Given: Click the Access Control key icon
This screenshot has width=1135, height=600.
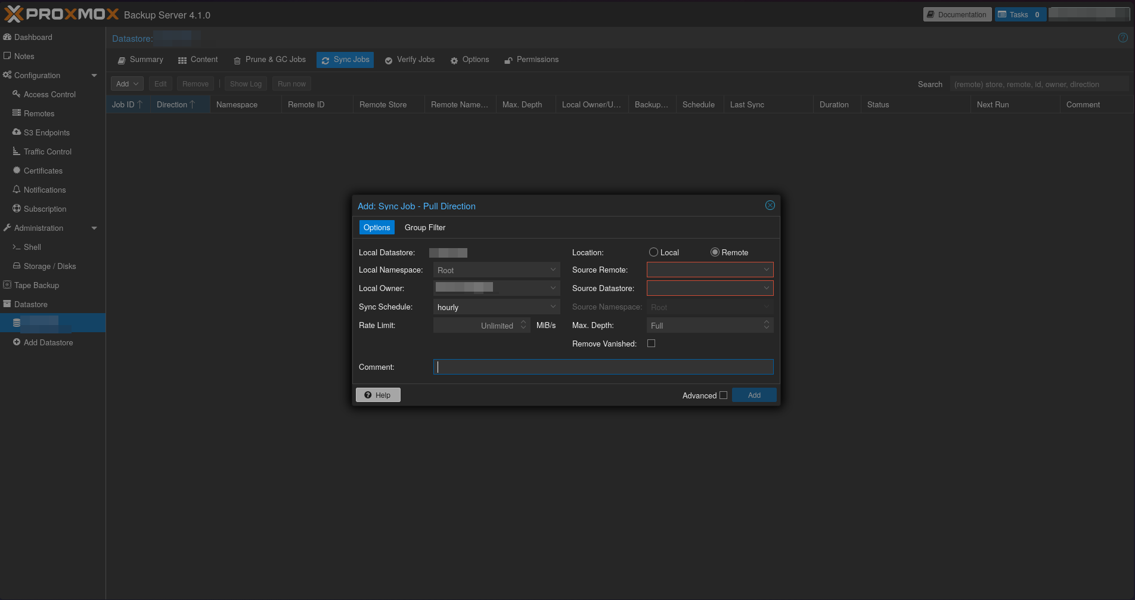Looking at the screenshot, I should (17, 94).
